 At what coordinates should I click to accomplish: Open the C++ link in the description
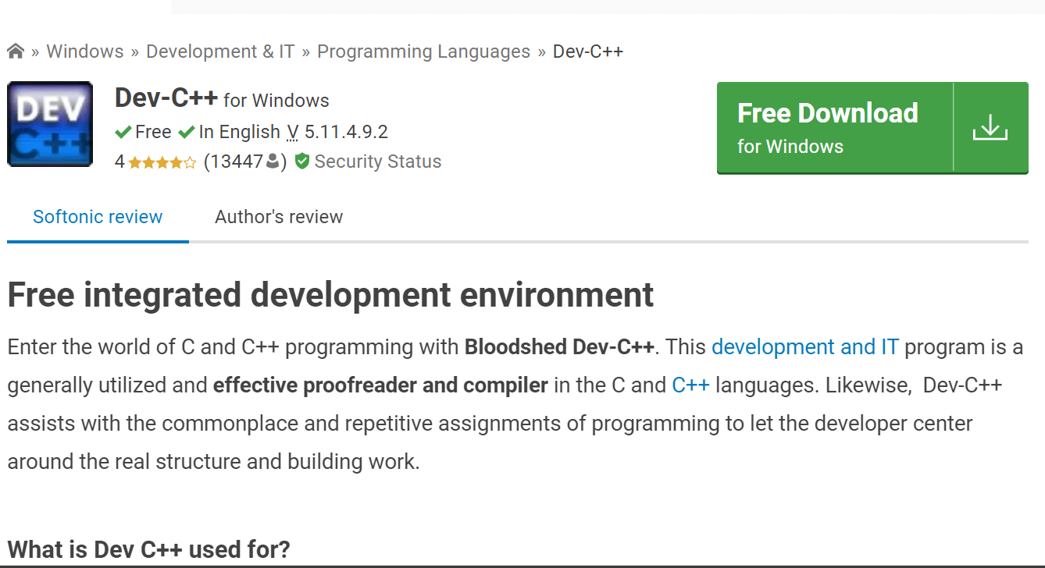click(690, 384)
